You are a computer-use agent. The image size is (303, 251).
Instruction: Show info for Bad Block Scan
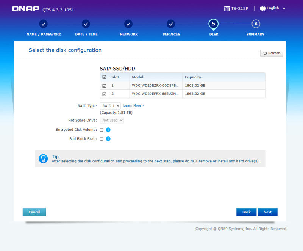tap(108, 139)
